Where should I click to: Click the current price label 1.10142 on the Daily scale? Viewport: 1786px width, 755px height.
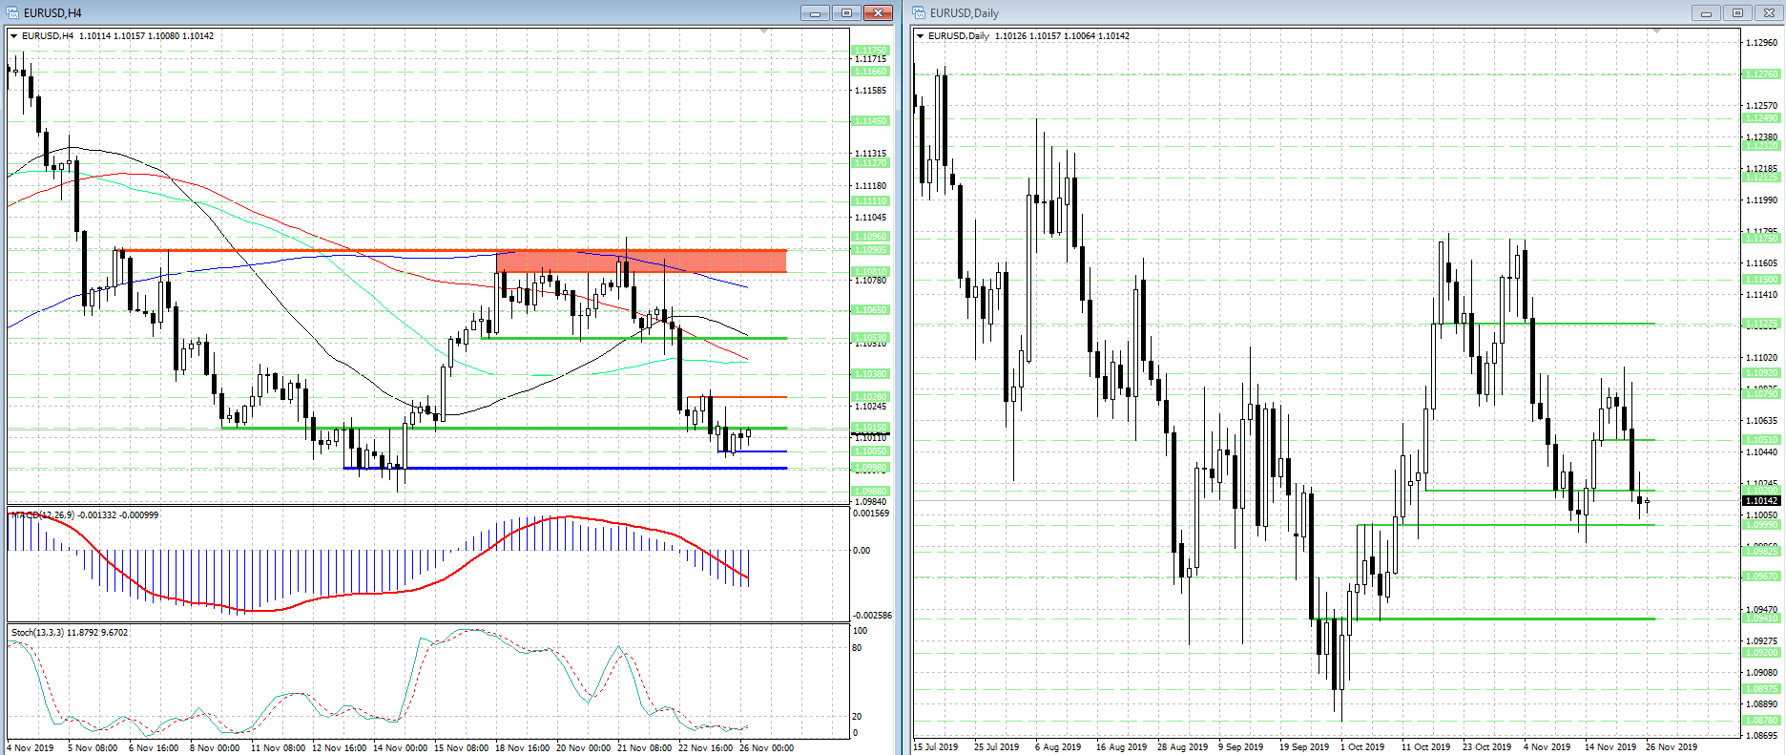(1761, 500)
